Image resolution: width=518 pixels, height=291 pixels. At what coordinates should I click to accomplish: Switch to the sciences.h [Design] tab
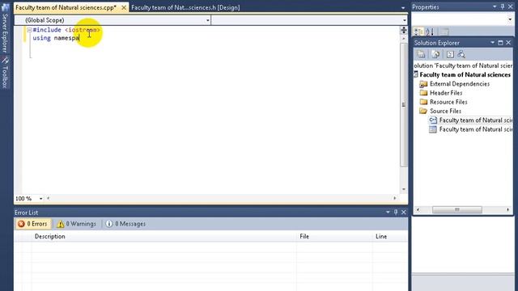(x=185, y=7)
